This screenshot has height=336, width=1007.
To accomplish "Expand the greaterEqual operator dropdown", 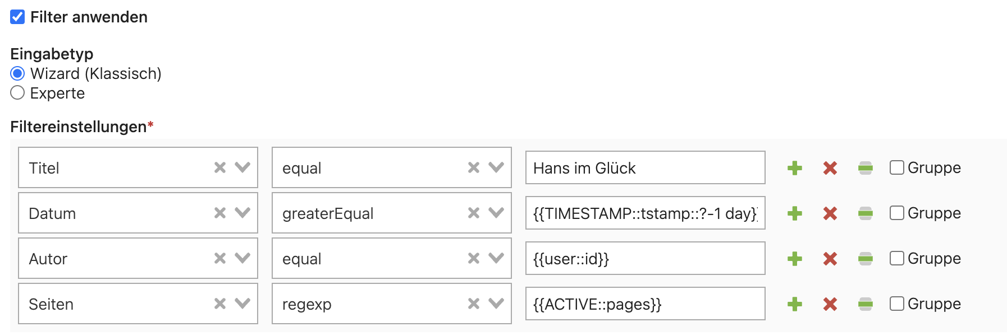I will [x=496, y=213].
